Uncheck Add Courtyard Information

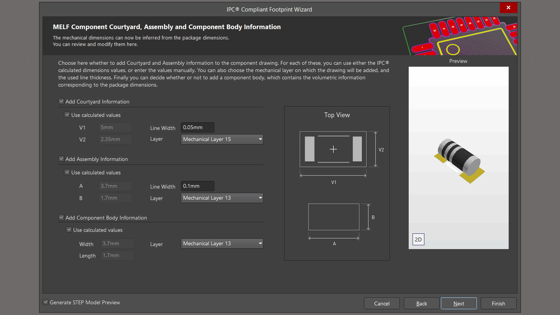(61, 102)
